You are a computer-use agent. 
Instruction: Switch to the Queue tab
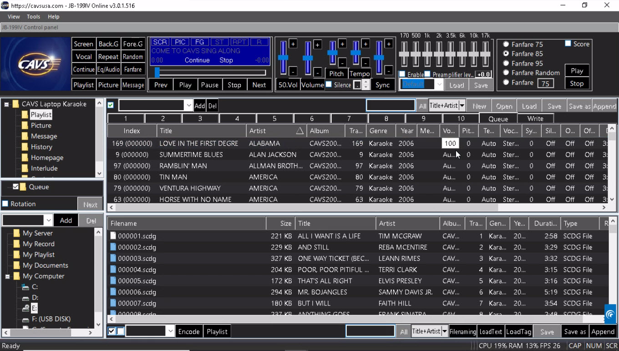coord(498,119)
